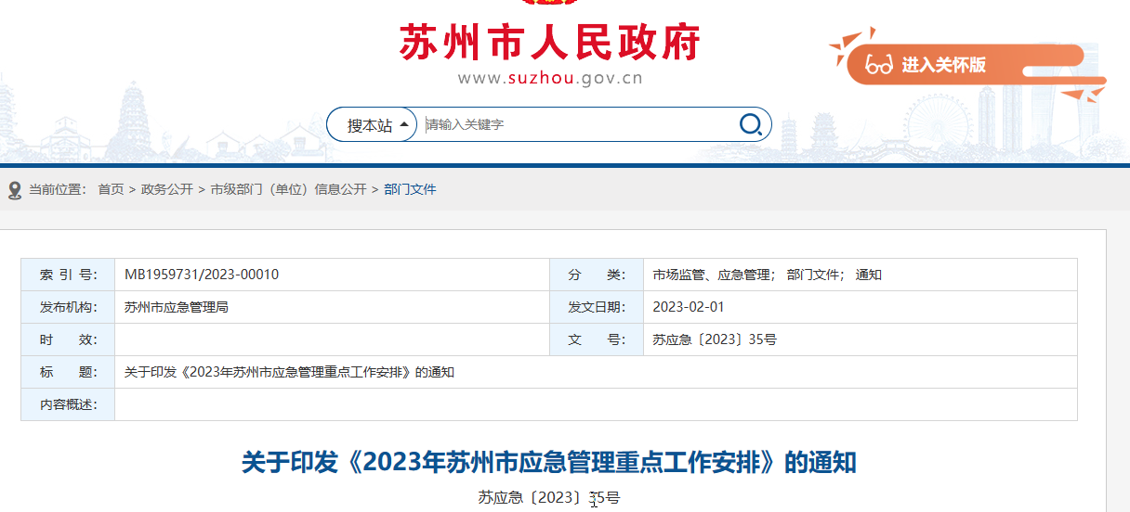Click the 索引号 label cell
This screenshot has width=1130, height=512.
click(68, 275)
